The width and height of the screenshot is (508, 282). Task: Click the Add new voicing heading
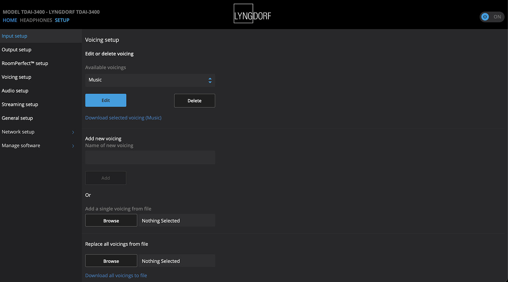103,139
